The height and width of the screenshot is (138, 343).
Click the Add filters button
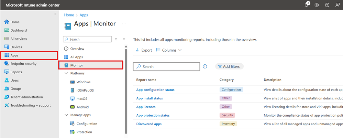[229, 66]
